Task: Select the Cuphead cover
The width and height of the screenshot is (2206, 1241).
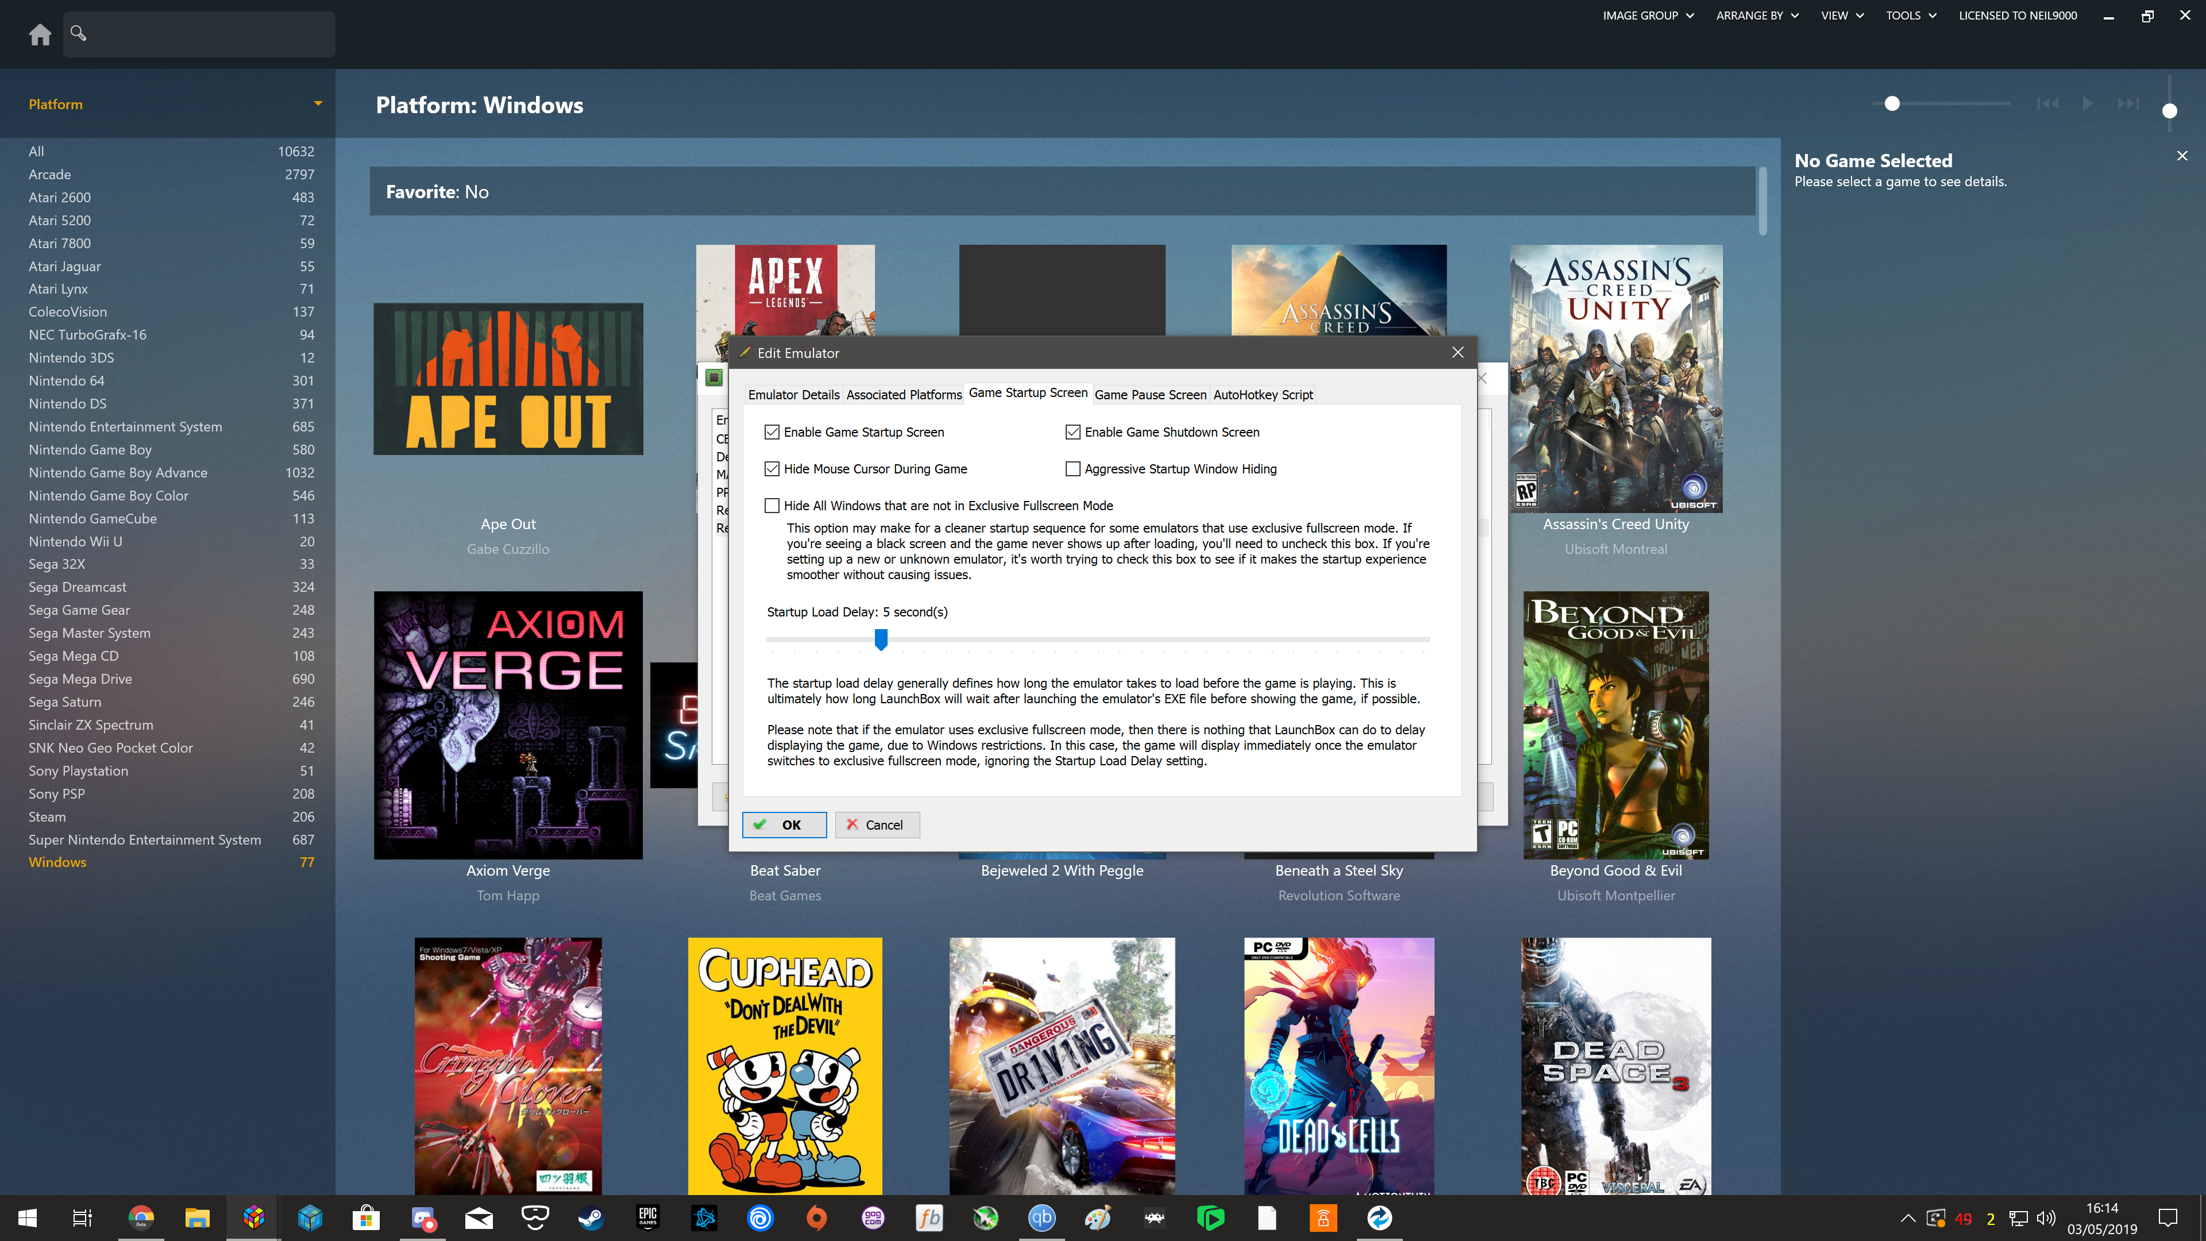Action: coord(784,1066)
